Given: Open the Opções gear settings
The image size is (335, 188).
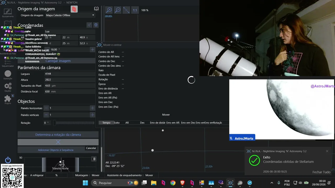Looking at the screenshot, I should [x=8, y=87].
